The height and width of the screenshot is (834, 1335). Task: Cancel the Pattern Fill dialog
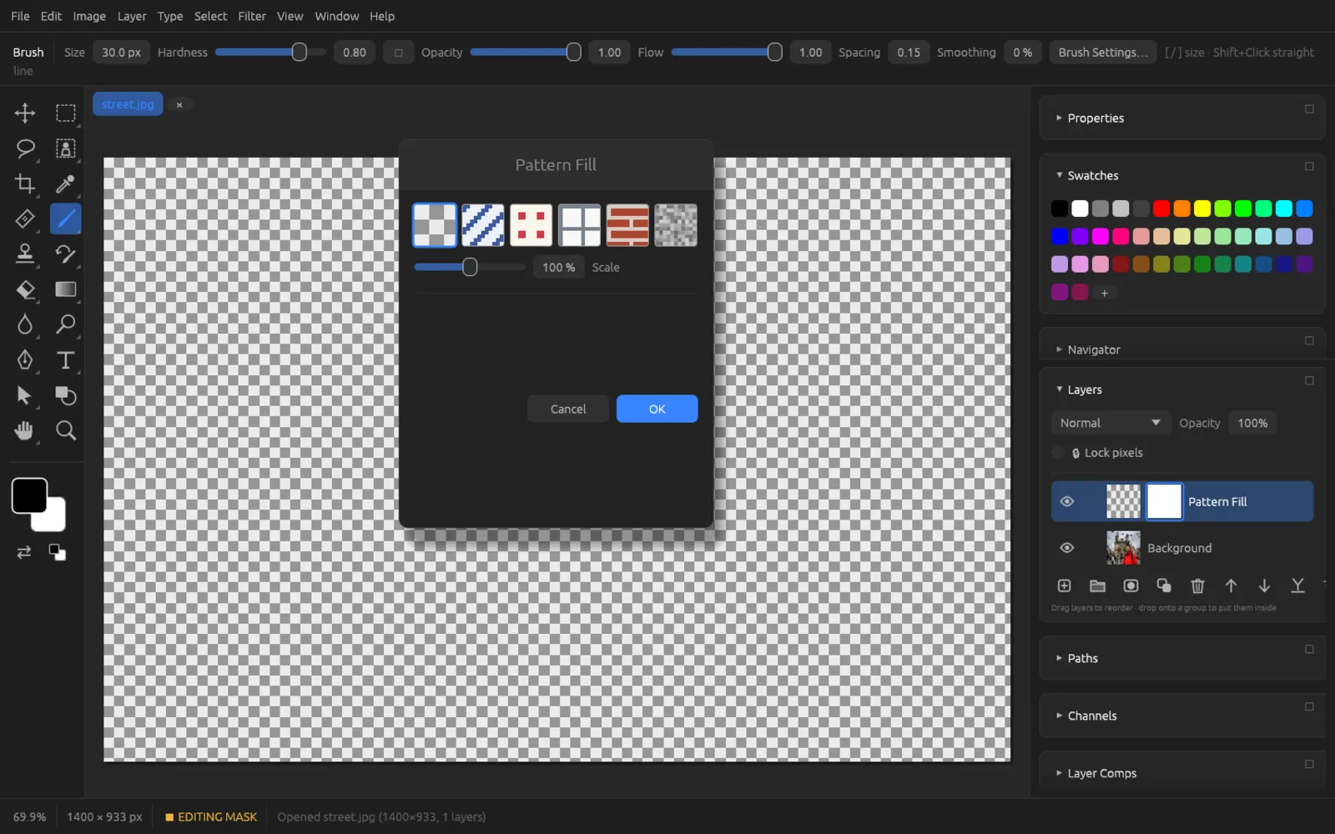(x=568, y=409)
